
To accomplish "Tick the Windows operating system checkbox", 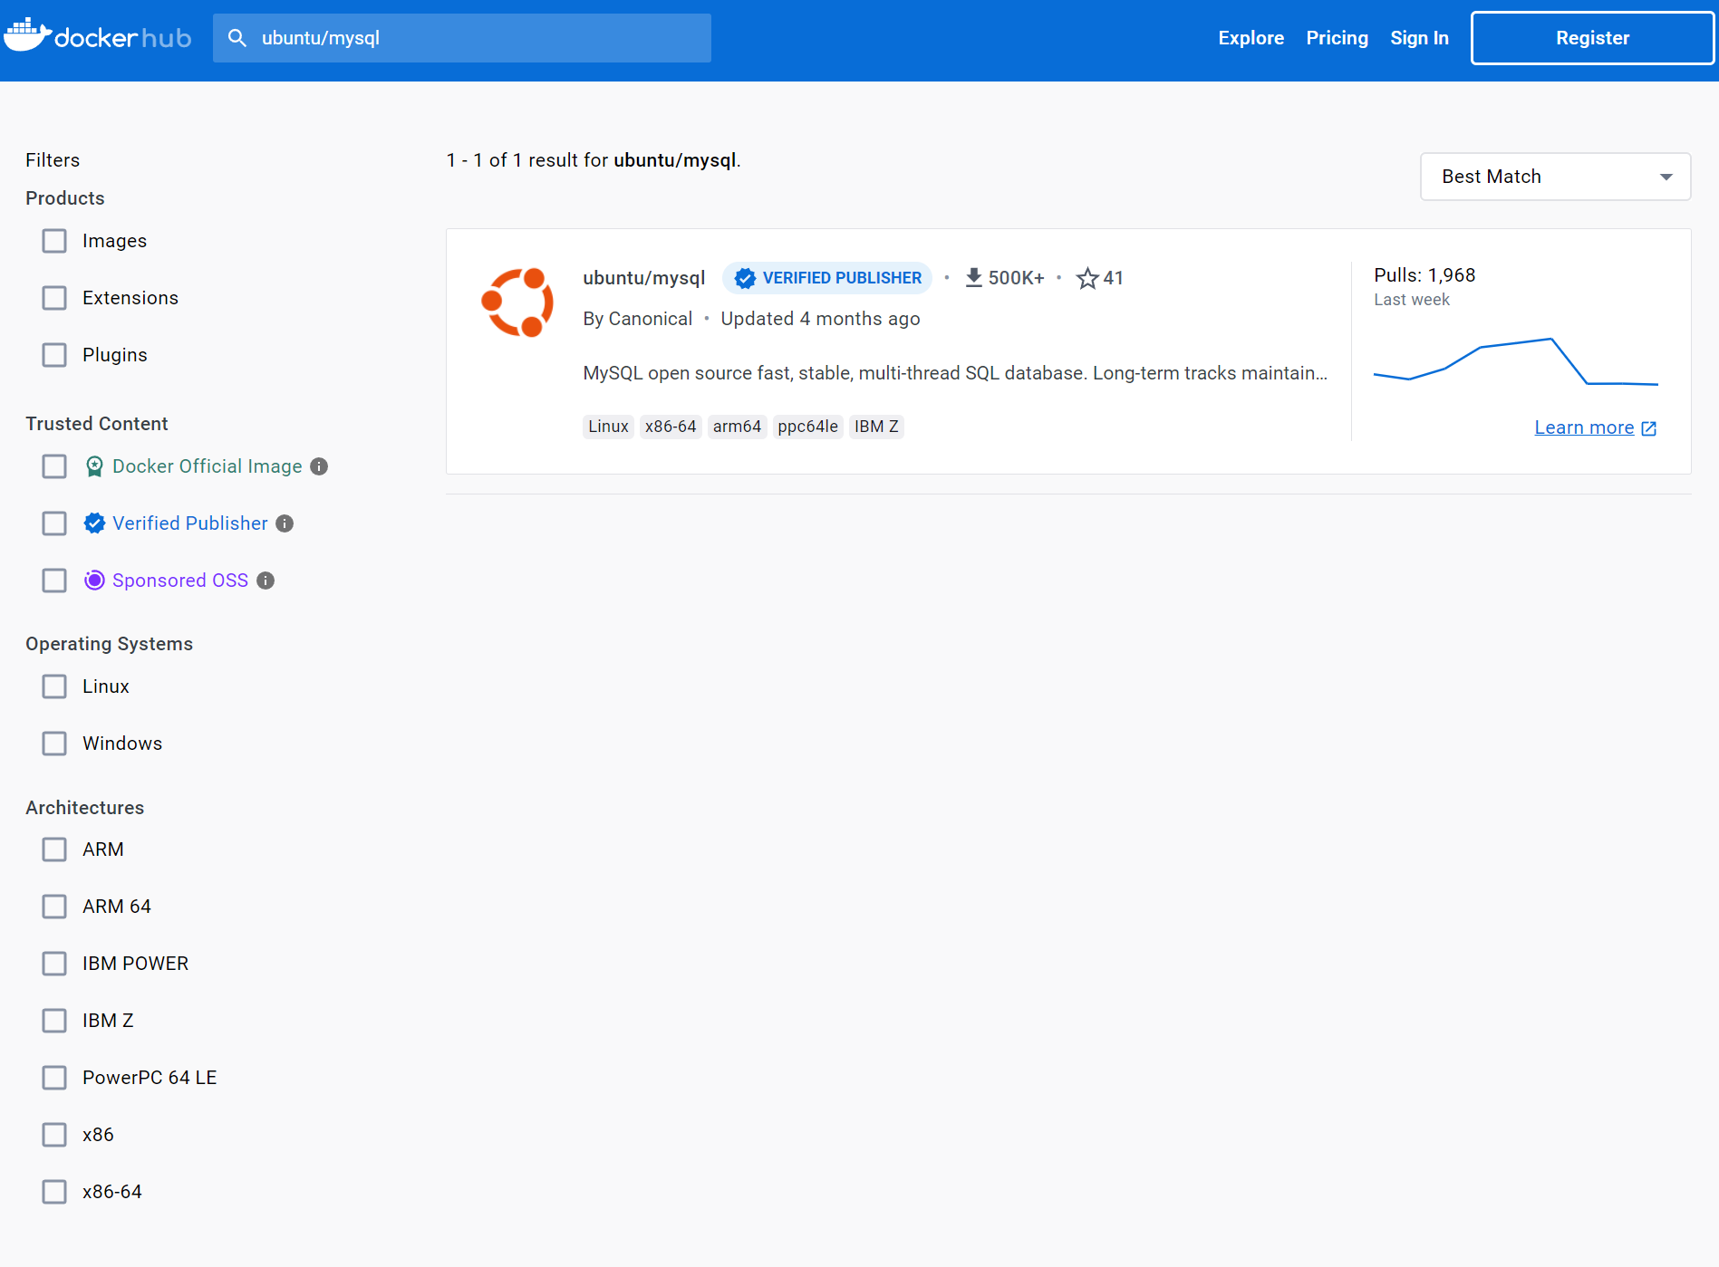I will (54, 744).
